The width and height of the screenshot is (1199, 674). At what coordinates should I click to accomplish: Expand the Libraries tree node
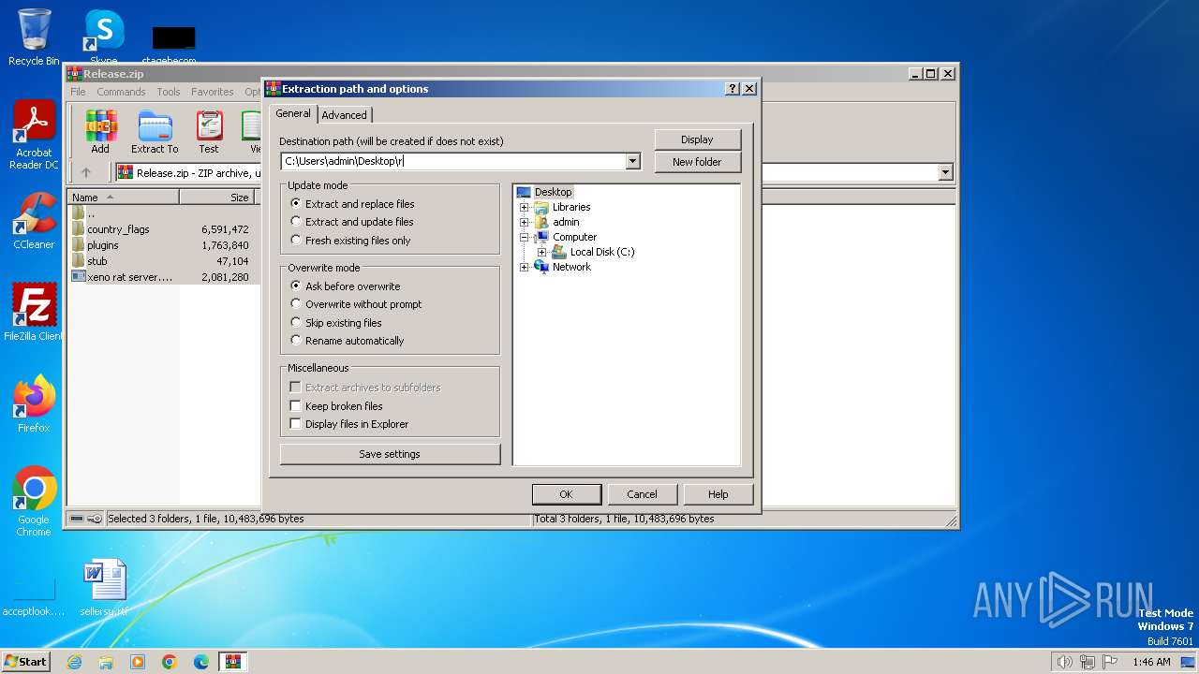pos(525,207)
